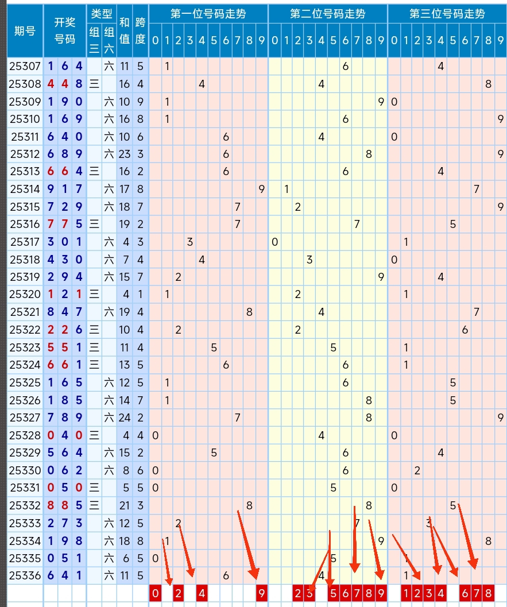Click the red 8 box under second-position trend

(369, 593)
